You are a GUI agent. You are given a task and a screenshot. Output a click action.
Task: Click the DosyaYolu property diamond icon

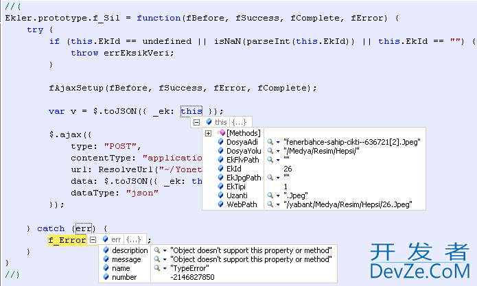[221, 150]
